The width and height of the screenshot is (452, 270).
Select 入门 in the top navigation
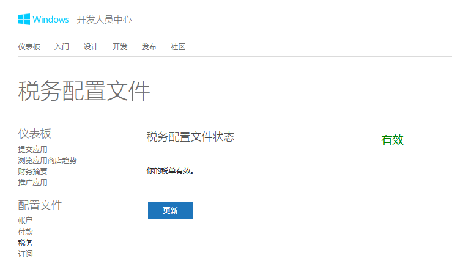62,47
